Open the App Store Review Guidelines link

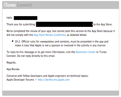click(50, 35)
